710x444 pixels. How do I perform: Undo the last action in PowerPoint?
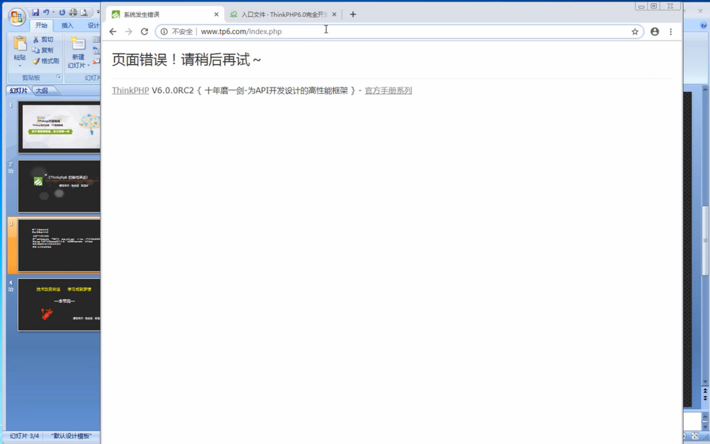point(46,12)
